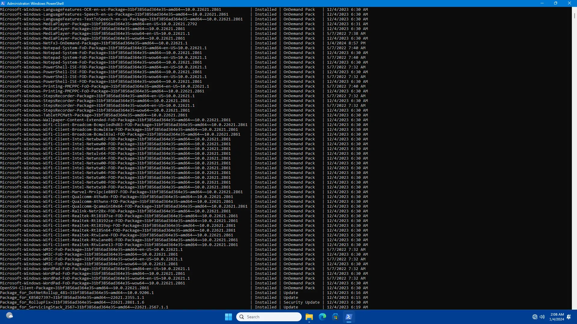Minimize the PowerShell window

click(x=542, y=3)
